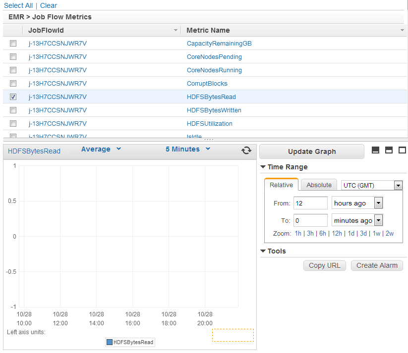Click the HDFSBytesRead legend color box
Viewport: 408px width, 353px height.
point(110,342)
